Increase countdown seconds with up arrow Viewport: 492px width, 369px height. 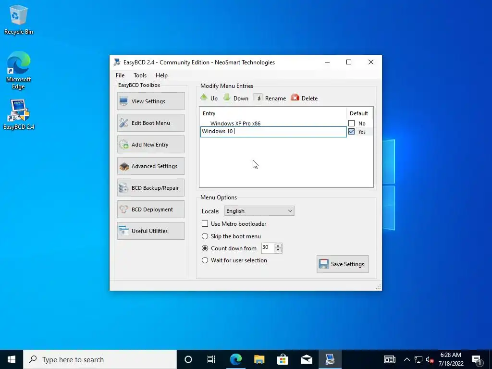click(278, 246)
